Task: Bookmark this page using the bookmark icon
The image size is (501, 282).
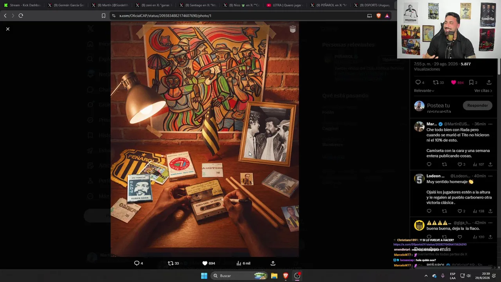Action: click(103, 16)
